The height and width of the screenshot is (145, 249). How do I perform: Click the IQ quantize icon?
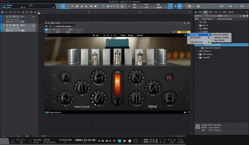click(x=129, y=6)
